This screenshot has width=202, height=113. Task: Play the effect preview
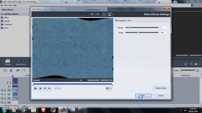click(x=35, y=88)
